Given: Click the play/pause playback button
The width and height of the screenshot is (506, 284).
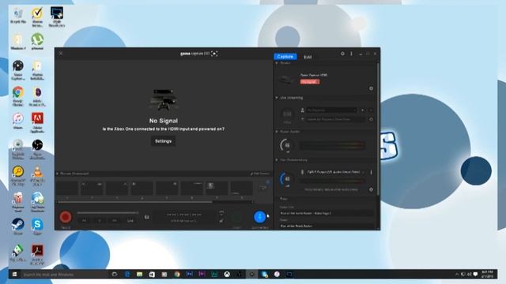Looking at the screenshot, I should tap(100, 221).
